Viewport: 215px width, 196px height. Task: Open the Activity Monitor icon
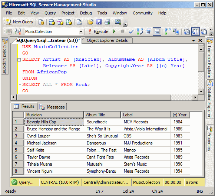click(118, 22)
